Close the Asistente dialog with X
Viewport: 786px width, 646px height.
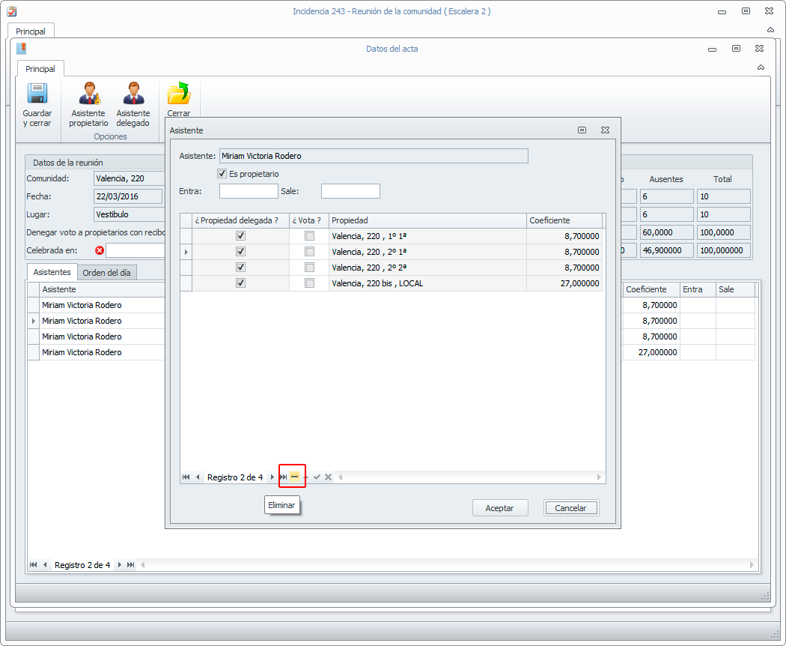pyautogui.click(x=605, y=130)
